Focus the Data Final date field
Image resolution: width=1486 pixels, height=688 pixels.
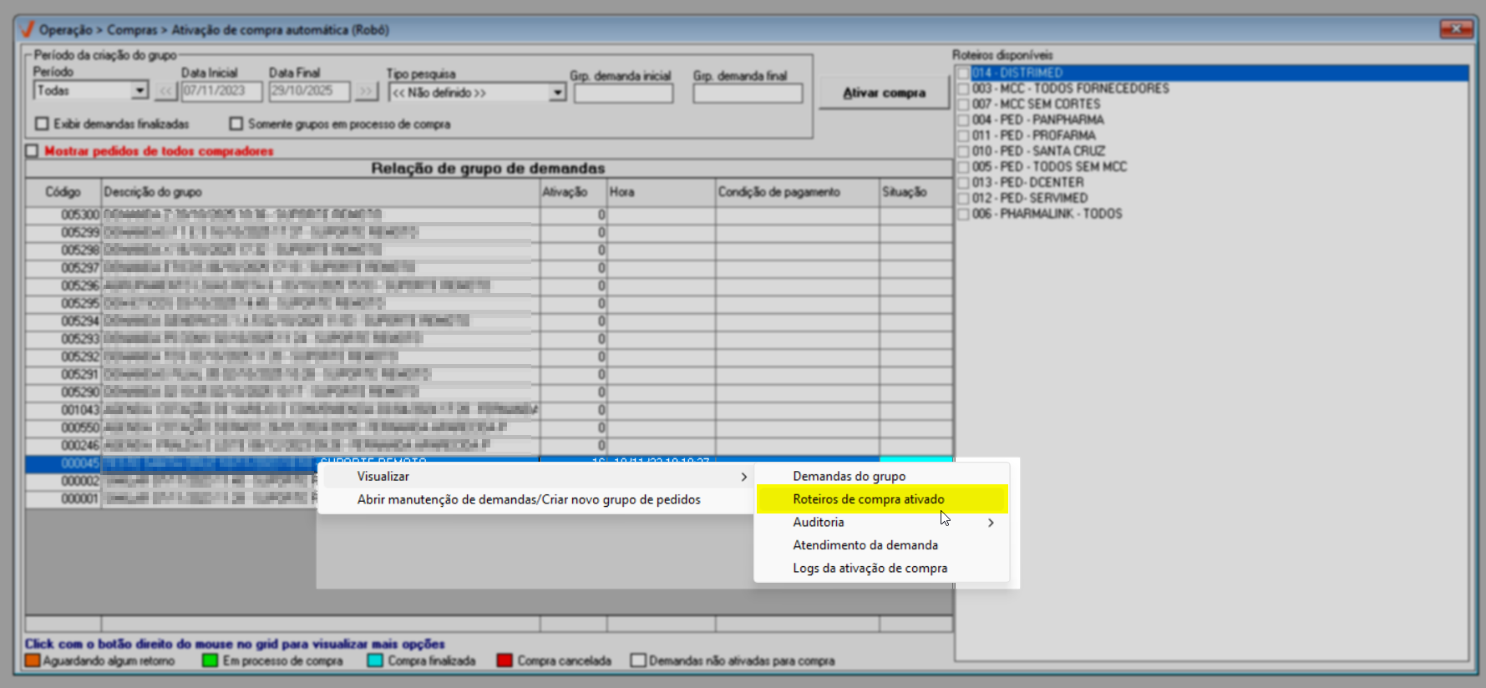coord(309,91)
